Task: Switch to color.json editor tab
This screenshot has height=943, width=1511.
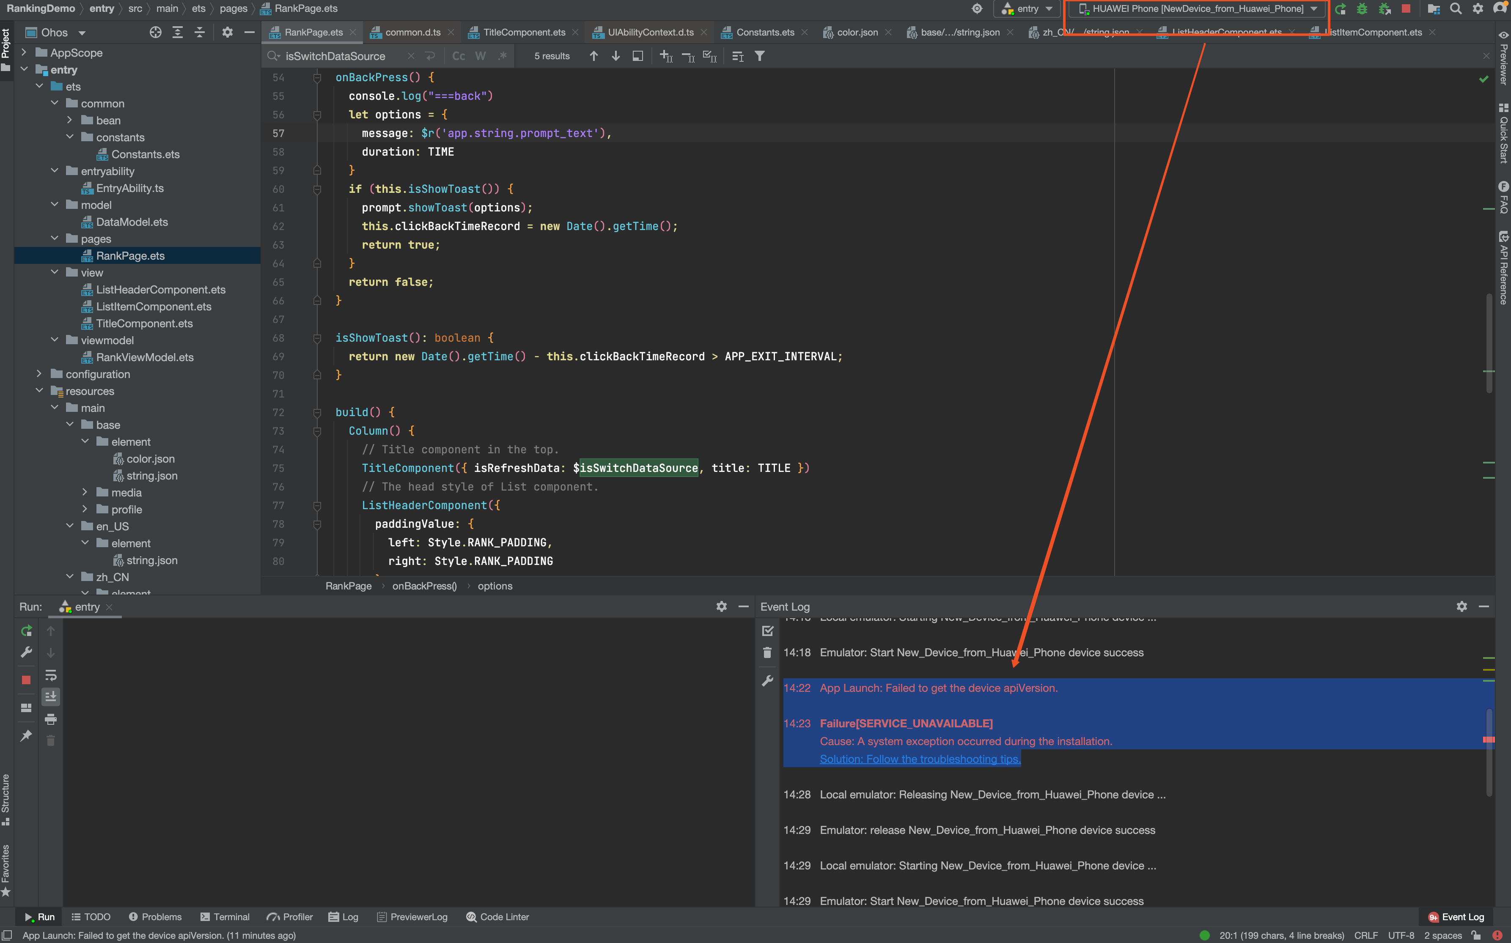Action: pyautogui.click(x=857, y=33)
